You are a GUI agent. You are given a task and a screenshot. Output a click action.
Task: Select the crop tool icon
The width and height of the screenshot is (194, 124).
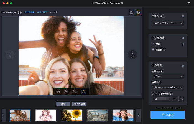coord(131,13)
